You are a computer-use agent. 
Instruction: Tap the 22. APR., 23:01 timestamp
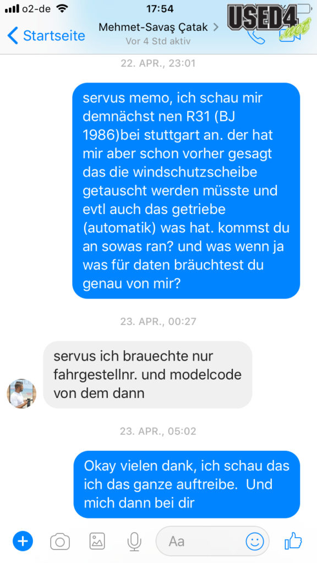click(x=158, y=64)
